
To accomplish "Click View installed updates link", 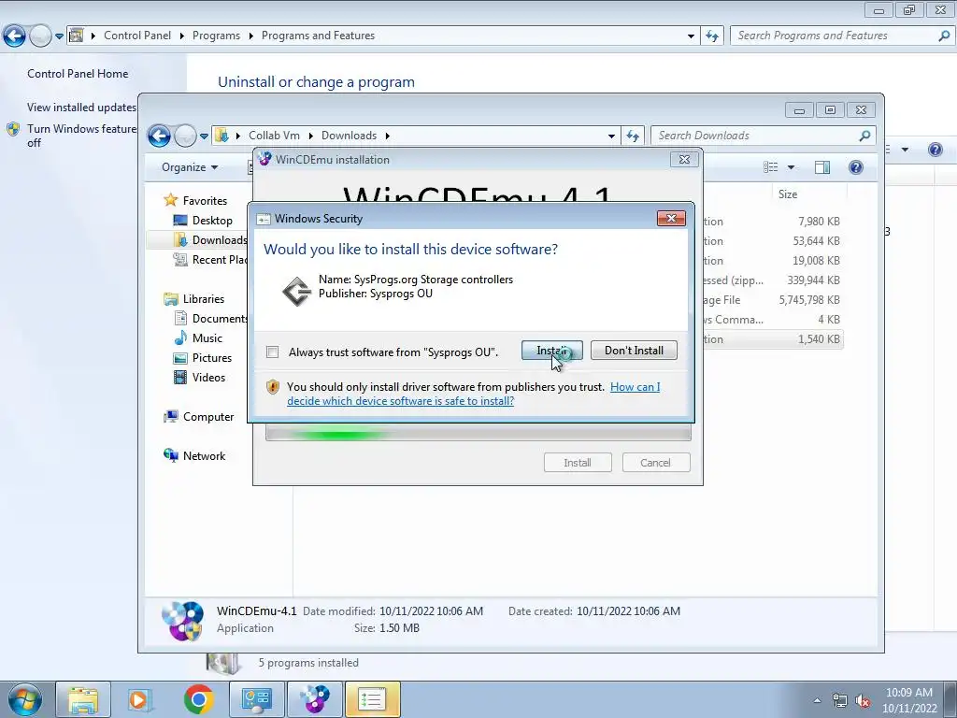I will pyautogui.click(x=81, y=108).
